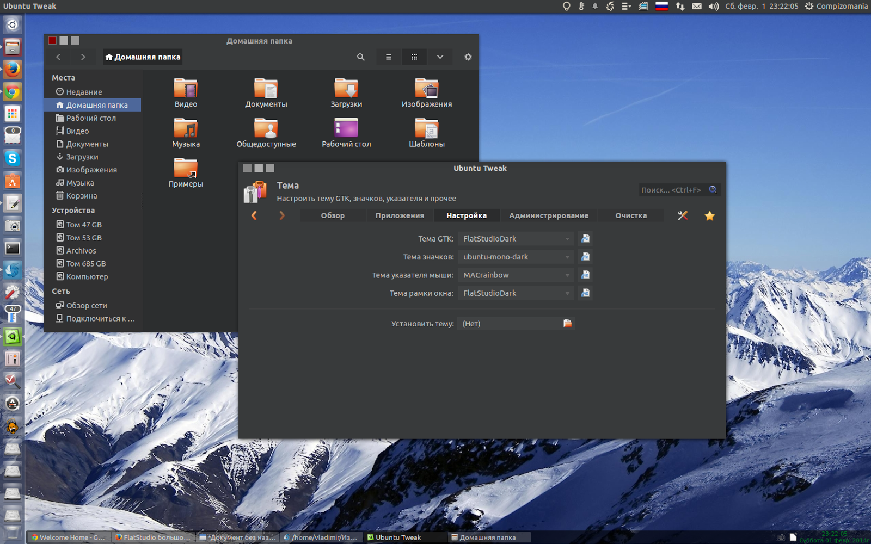Open network connections indicator
Image resolution: width=871 pixels, height=544 pixels.
[680, 6]
